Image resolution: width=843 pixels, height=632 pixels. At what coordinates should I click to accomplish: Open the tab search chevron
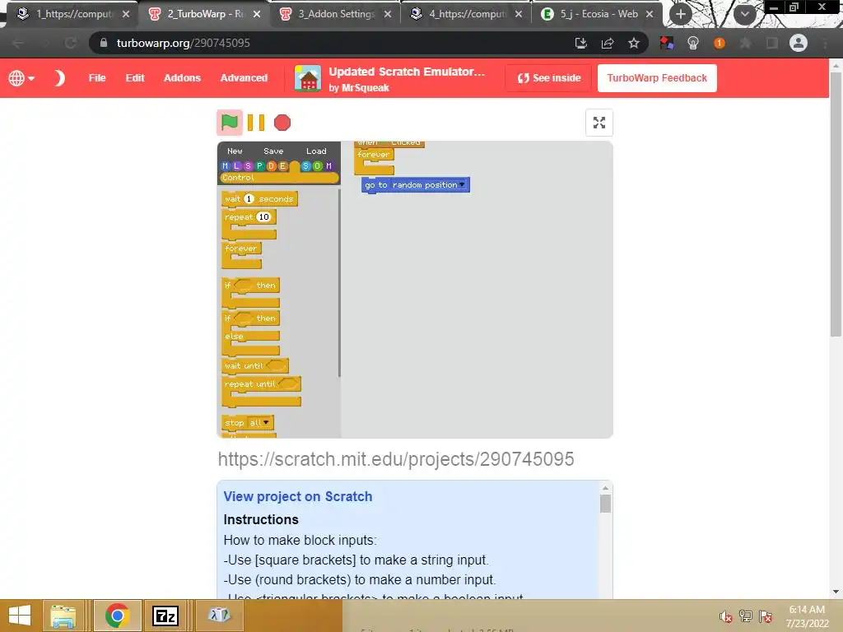click(744, 14)
